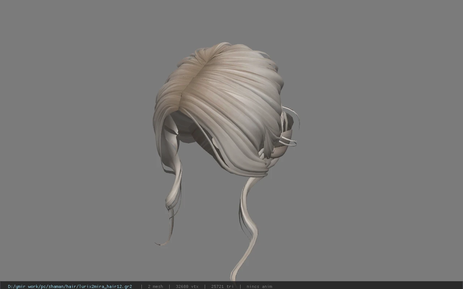Image resolution: width=463 pixels, height=289 pixels.
Task: Click the 'nincs anim' status entry
Action: (259, 286)
